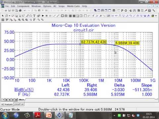The height and width of the screenshot is (119, 159).
Task: Open the Windows Start button
Action: [5, 115]
